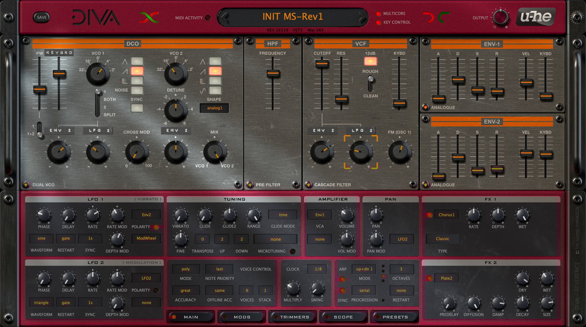586x327 pixels.
Task: Click the VIBRATO tuning knob
Action: 180,215
